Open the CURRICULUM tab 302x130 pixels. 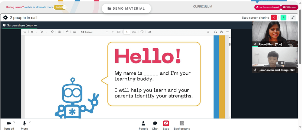[x=203, y=7]
